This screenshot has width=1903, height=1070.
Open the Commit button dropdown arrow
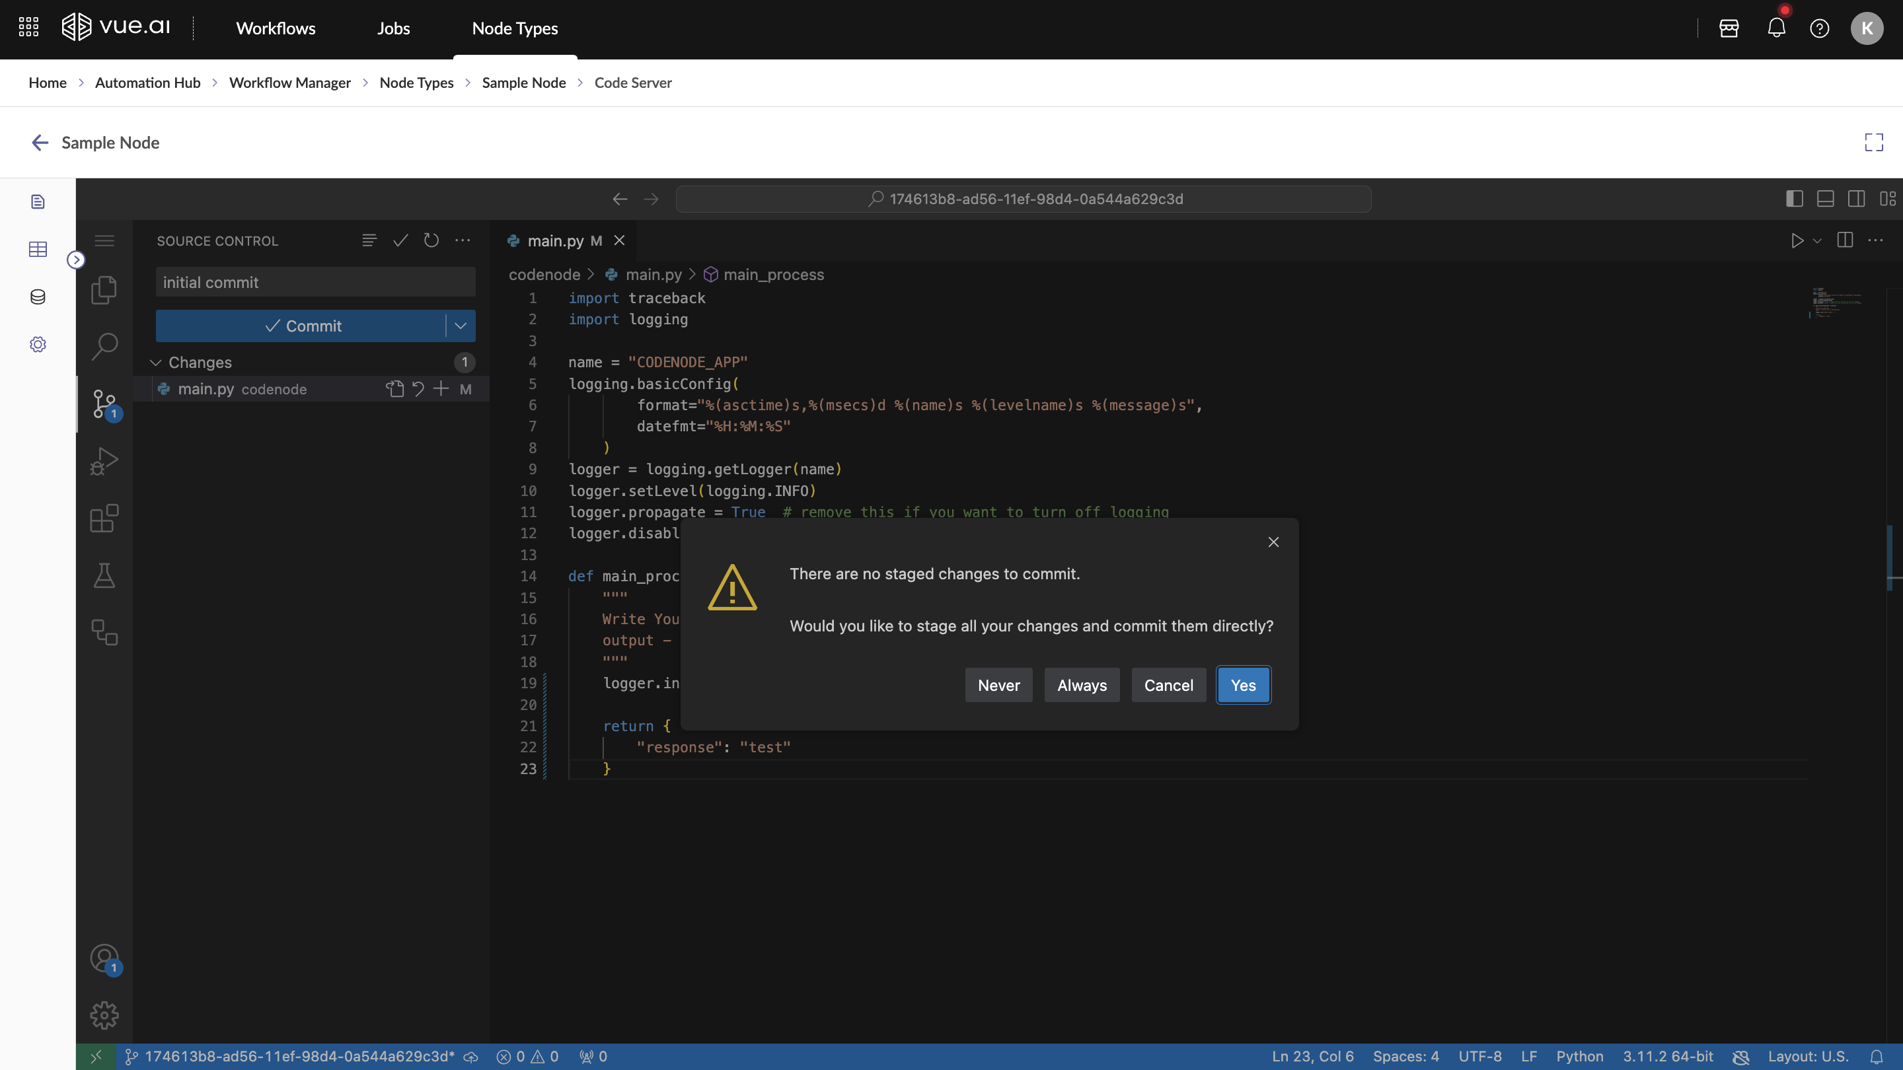click(x=461, y=326)
